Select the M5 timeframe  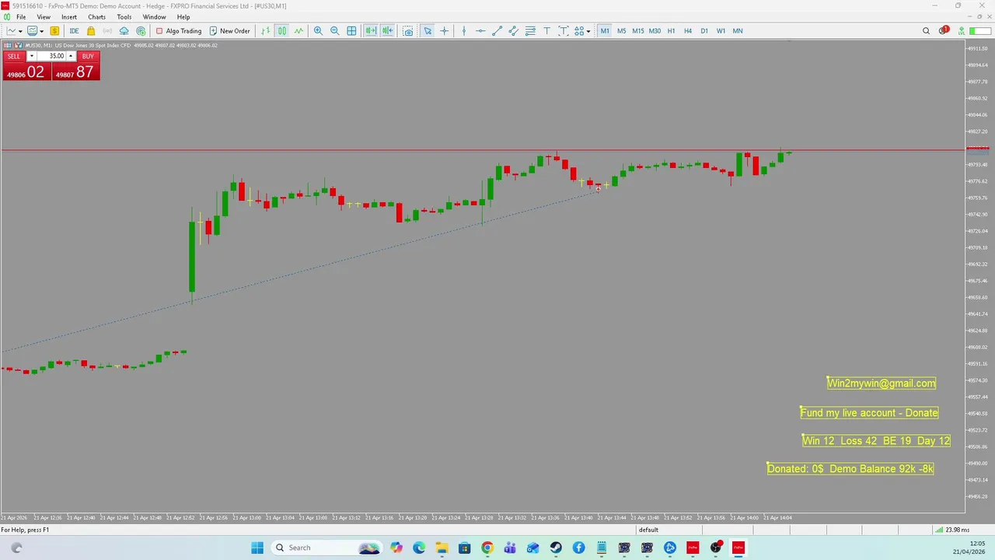pyautogui.click(x=621, y=31)
